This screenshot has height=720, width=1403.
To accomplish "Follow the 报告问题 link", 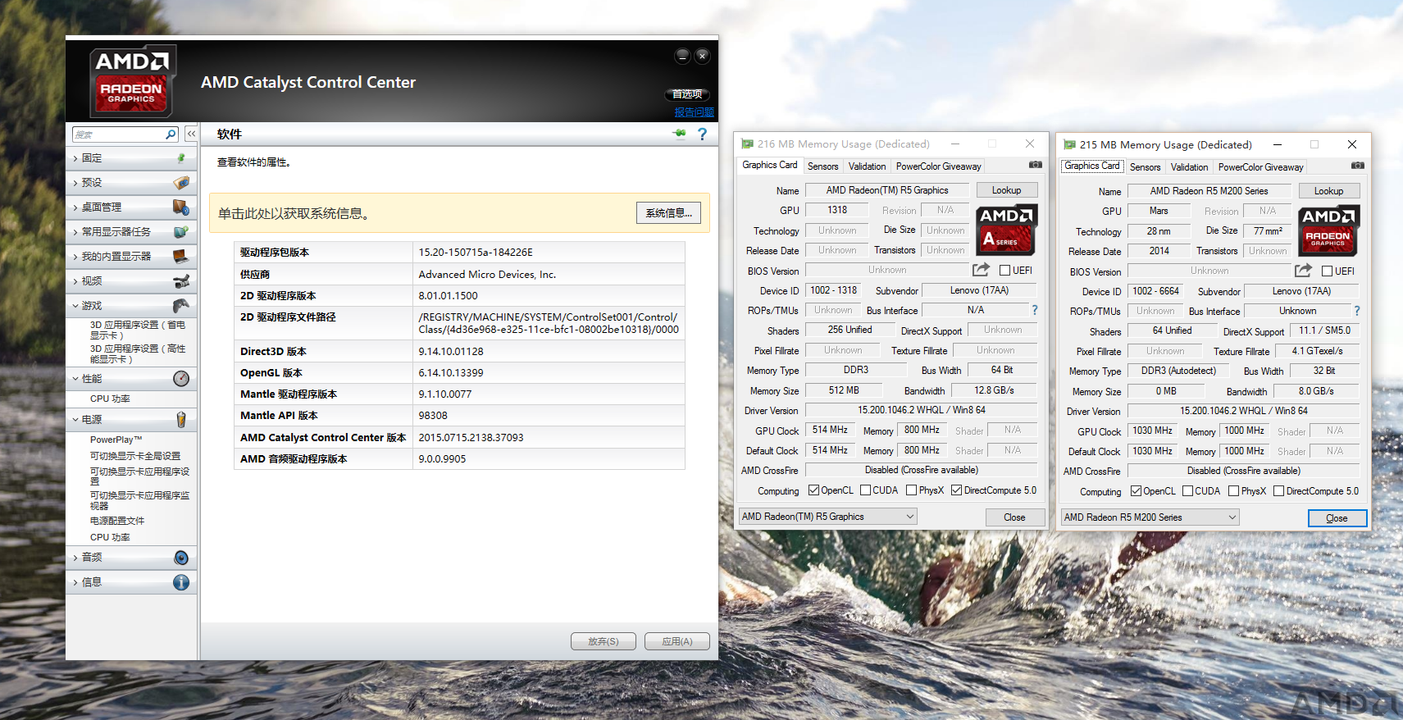I will click(x=694, y=112).
